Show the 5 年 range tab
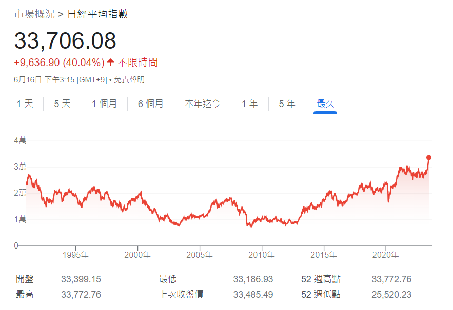453x310 pixels. pos(287,104)
